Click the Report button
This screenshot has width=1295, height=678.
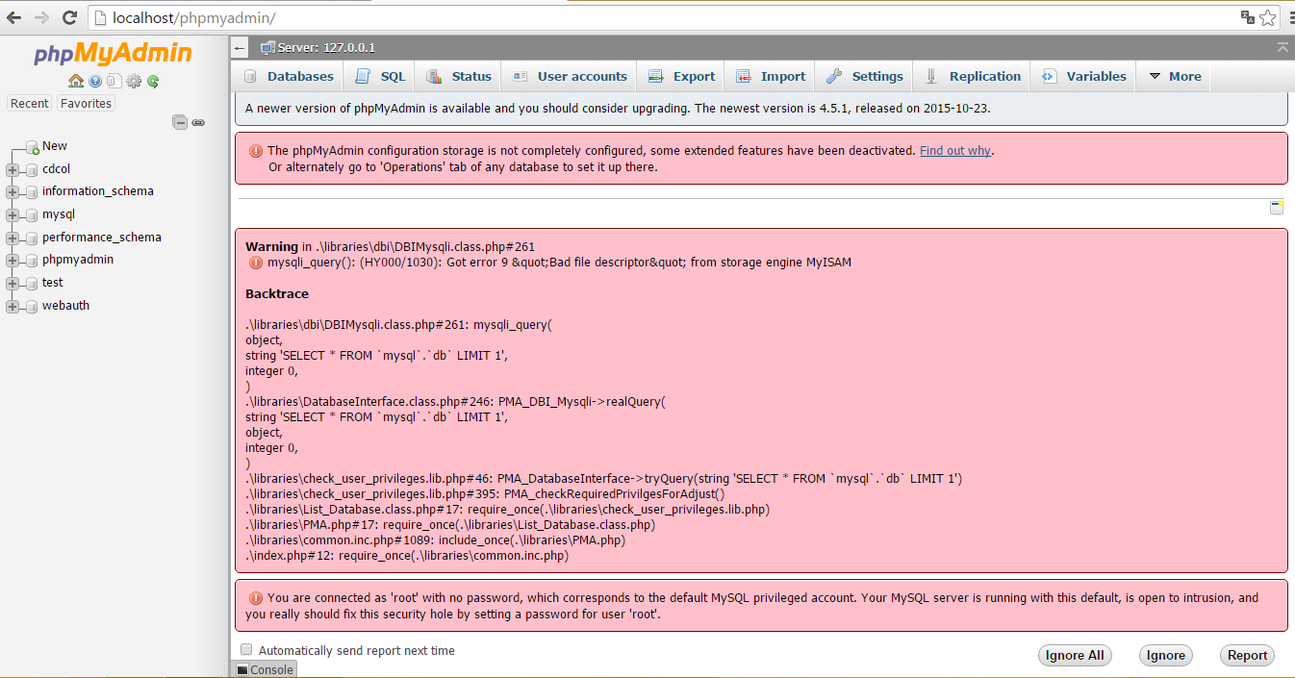pyautogui.click(x=1247, y=656)
